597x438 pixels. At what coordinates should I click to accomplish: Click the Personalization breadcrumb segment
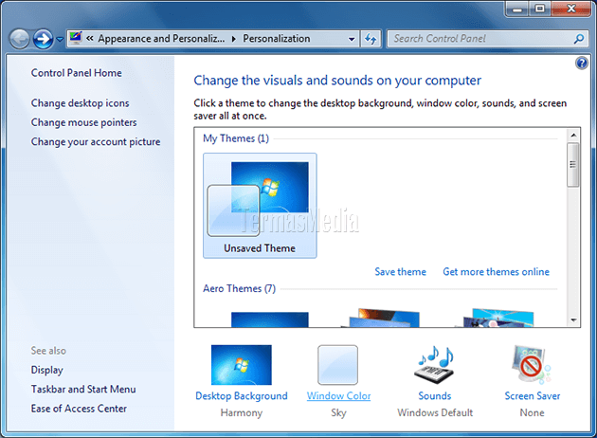(x=277, y=39)
